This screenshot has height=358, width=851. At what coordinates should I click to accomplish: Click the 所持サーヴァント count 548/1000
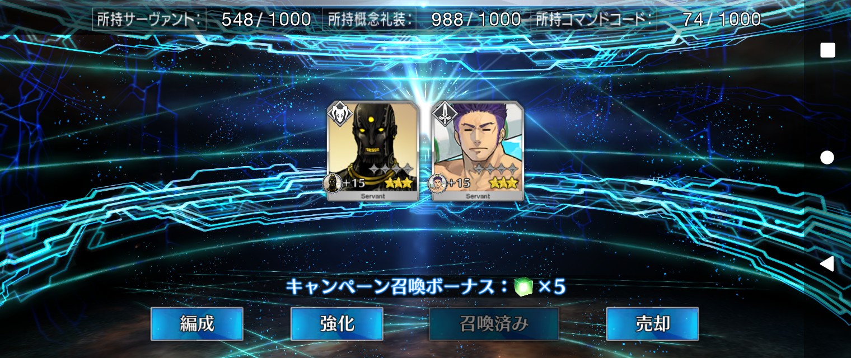click(266, 20)
